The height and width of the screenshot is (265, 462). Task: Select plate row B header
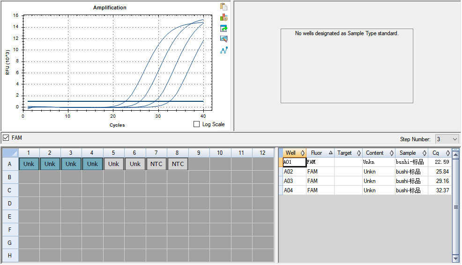point(10,177)
